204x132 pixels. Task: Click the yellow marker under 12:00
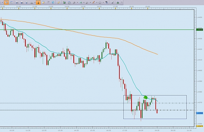pos(35,9)
